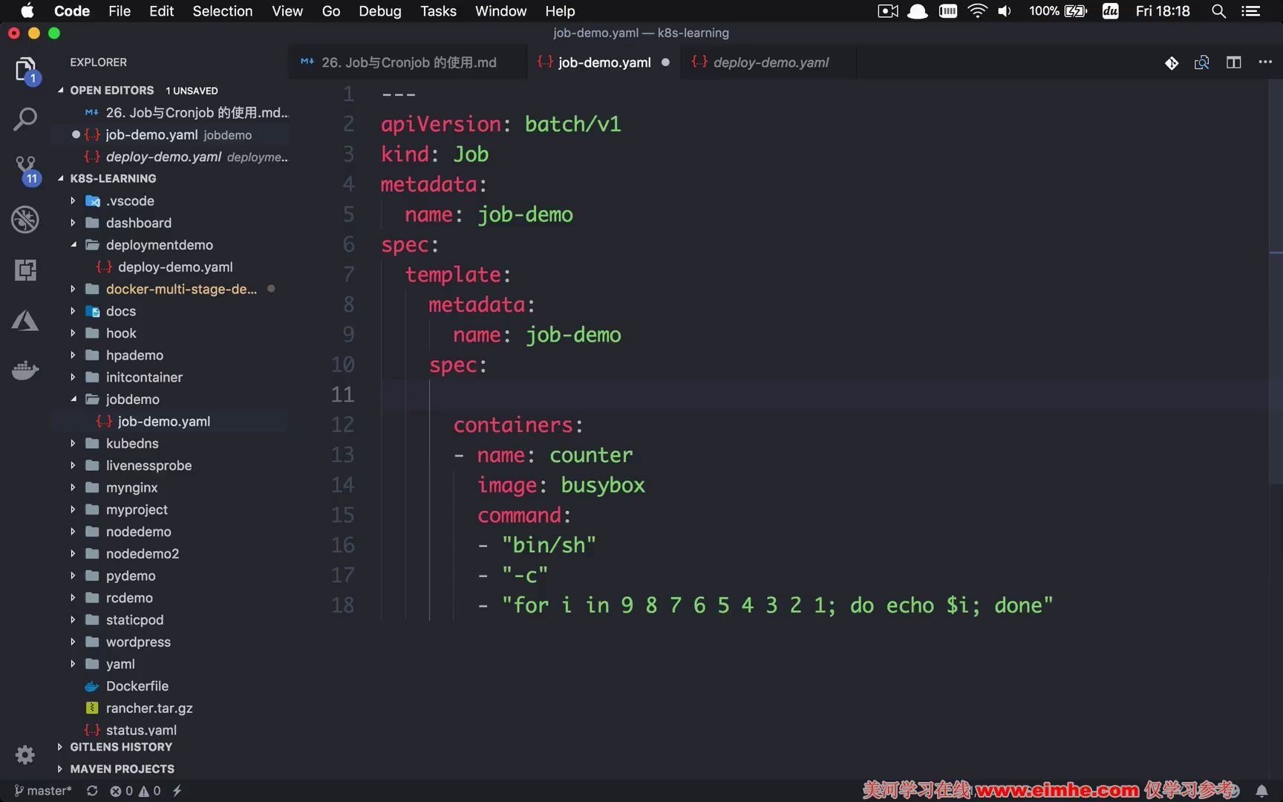This screenshot has width=1283, height=802.
Task: Click line number 18 in gutter
Action: tap(342, 605)
